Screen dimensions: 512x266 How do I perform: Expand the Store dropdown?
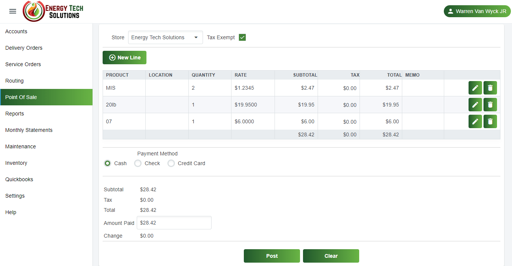[x=165, y=37]
